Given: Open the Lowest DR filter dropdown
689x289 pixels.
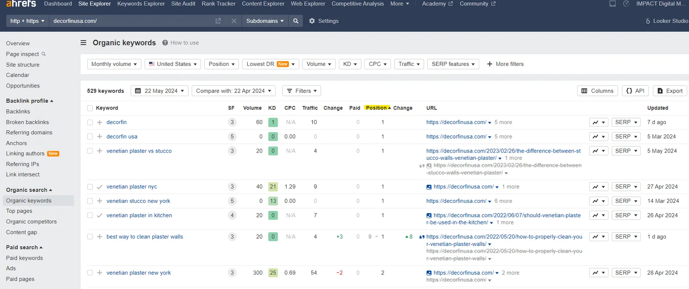Looking at the screenshot, I should tap(270, 64).
